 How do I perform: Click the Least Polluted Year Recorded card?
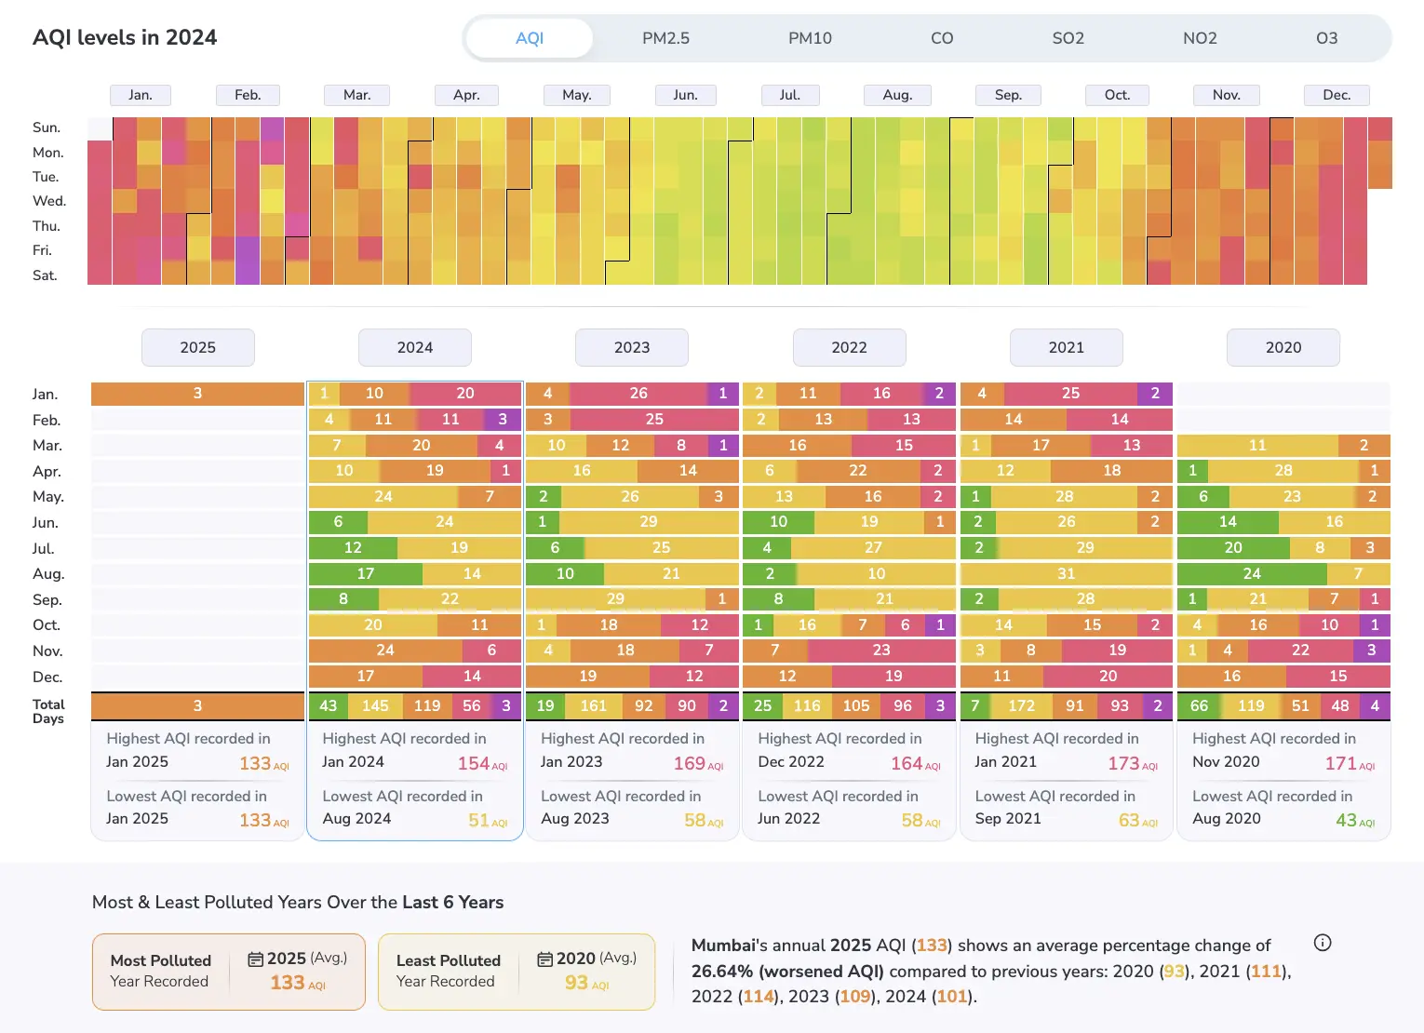(517, 972)
